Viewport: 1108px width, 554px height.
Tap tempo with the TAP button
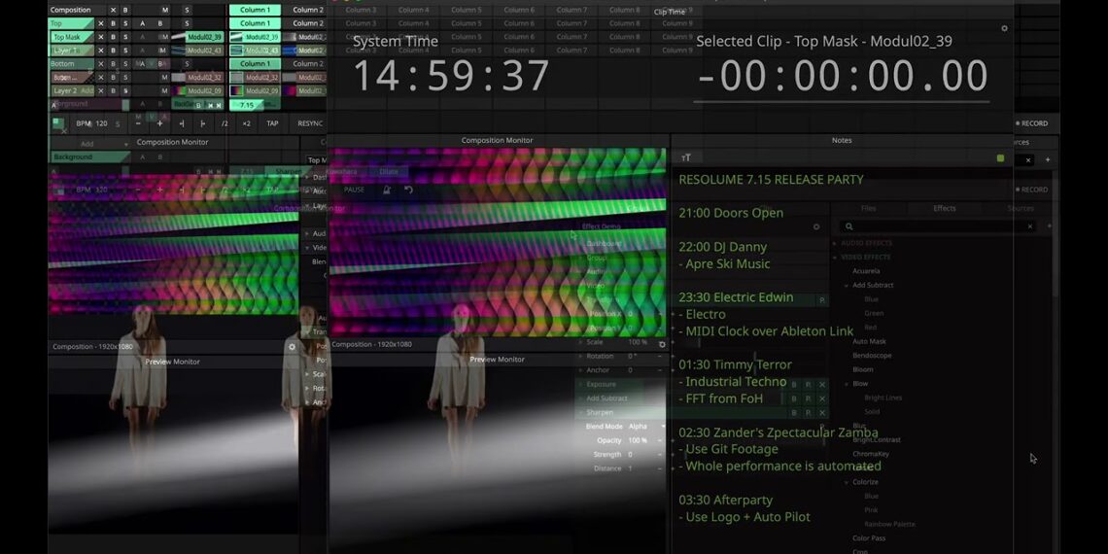tap(272, 123)
